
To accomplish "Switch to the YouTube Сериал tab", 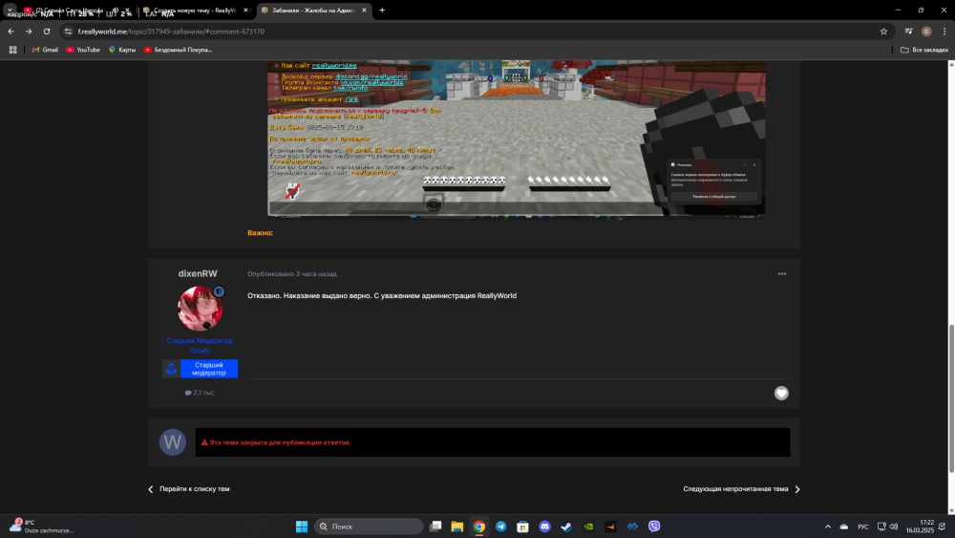I will tap(69, 11).
